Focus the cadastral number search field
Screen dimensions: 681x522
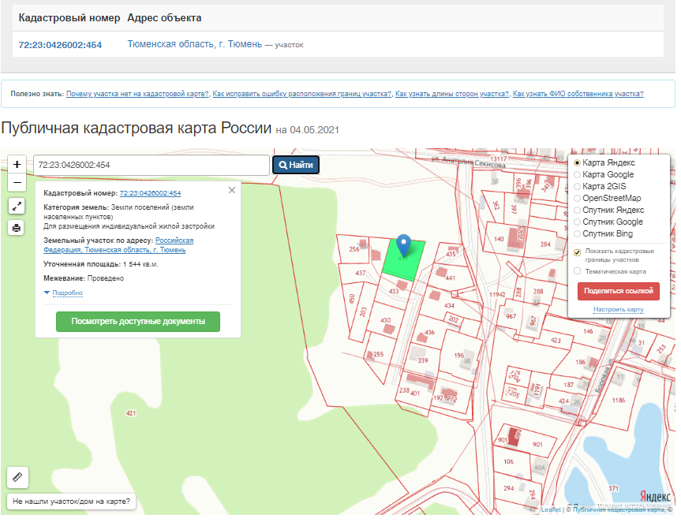(152, 165)
